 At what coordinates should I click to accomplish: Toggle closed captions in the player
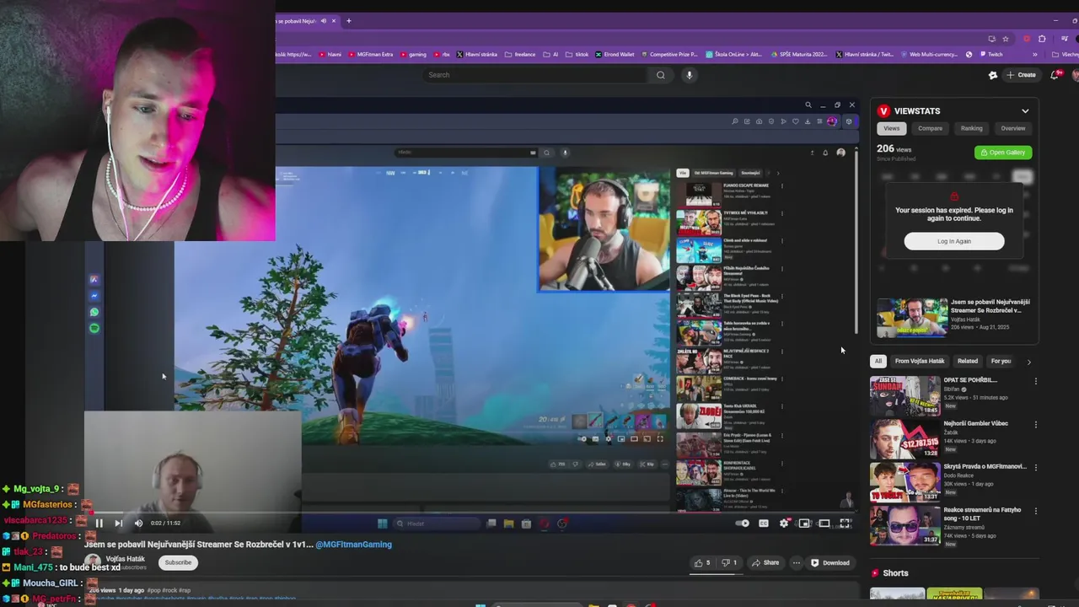tap(764, 524)
